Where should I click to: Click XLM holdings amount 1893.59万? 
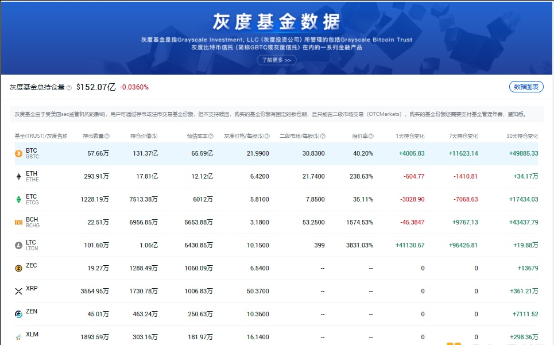(95, 337)
